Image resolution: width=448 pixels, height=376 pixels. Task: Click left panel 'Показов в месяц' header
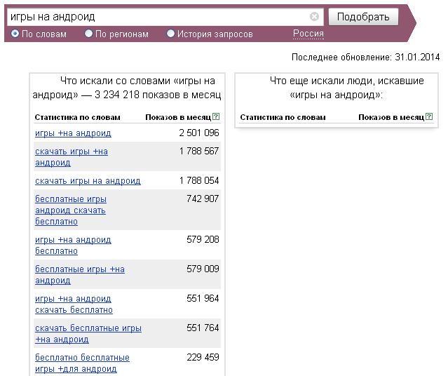178,117
